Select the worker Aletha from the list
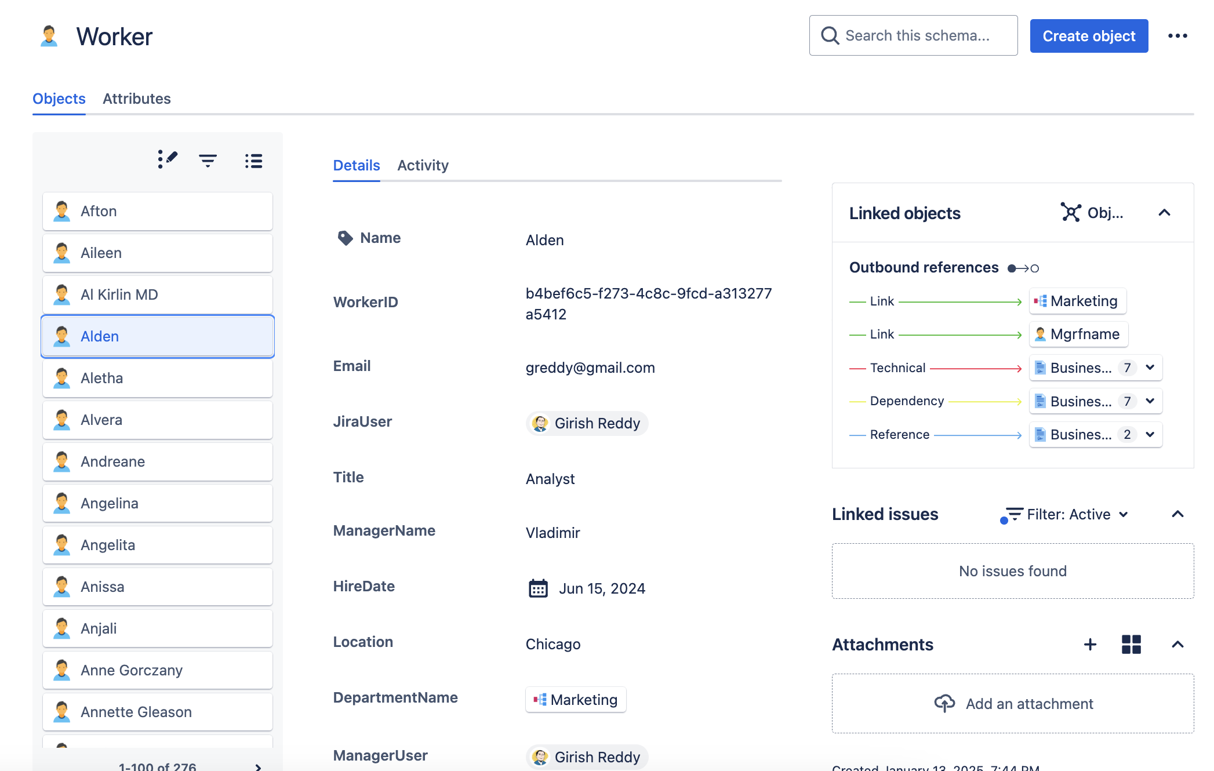 tap(157, 378)
